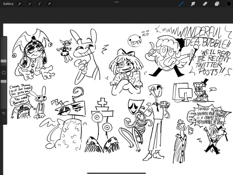Return to the Gallery
The image size is (233, 175).
point(8,4)
